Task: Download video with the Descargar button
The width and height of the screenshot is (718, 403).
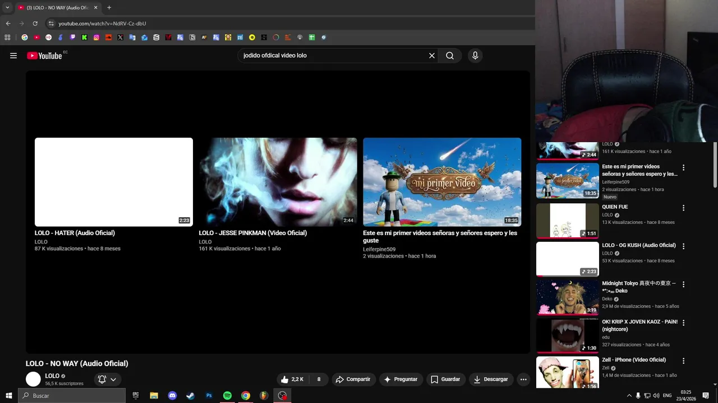Action: click(491, 379)
